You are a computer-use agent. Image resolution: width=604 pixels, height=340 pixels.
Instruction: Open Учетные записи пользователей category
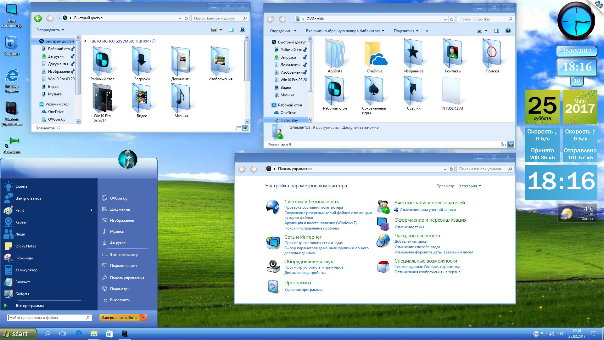tap(429, 203)
